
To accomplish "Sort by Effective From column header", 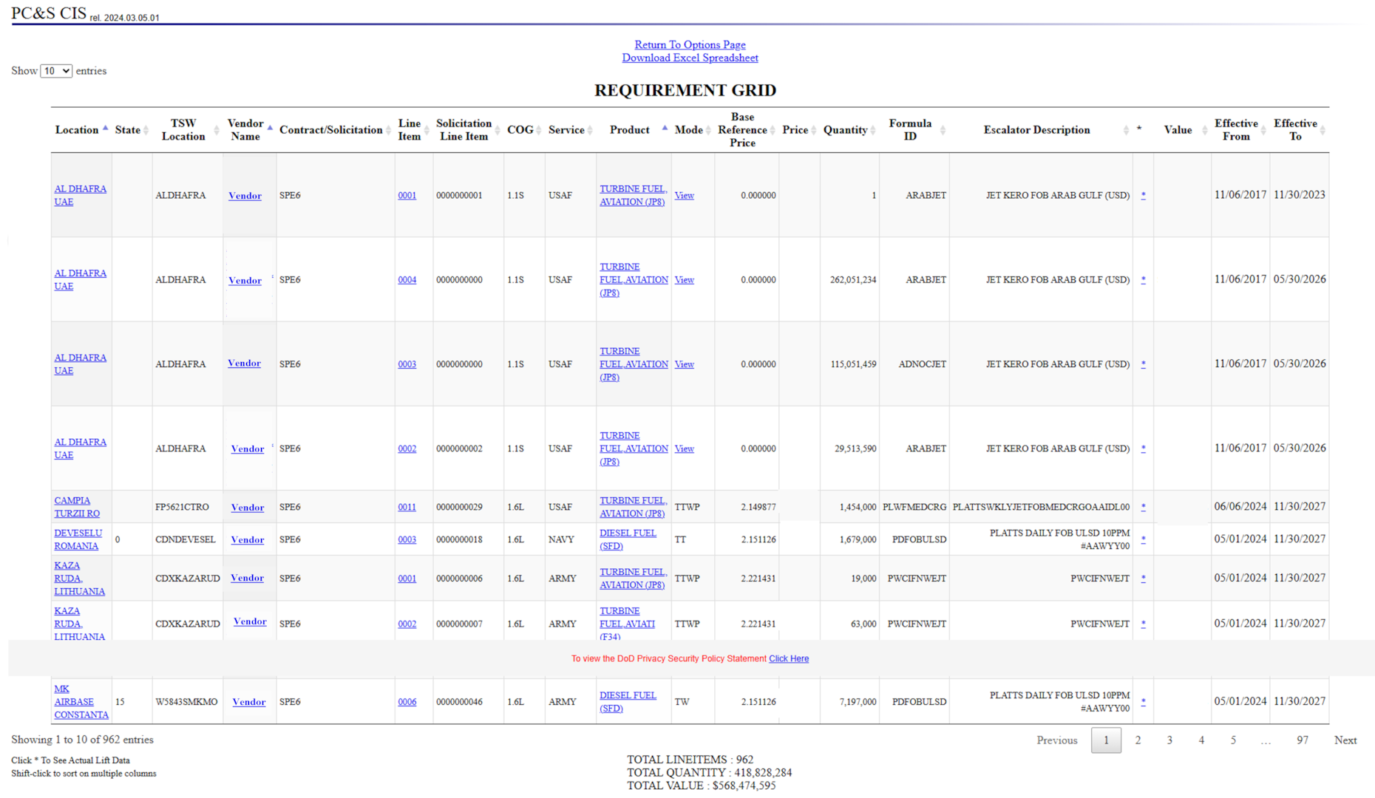I will tap(1240, 130).
